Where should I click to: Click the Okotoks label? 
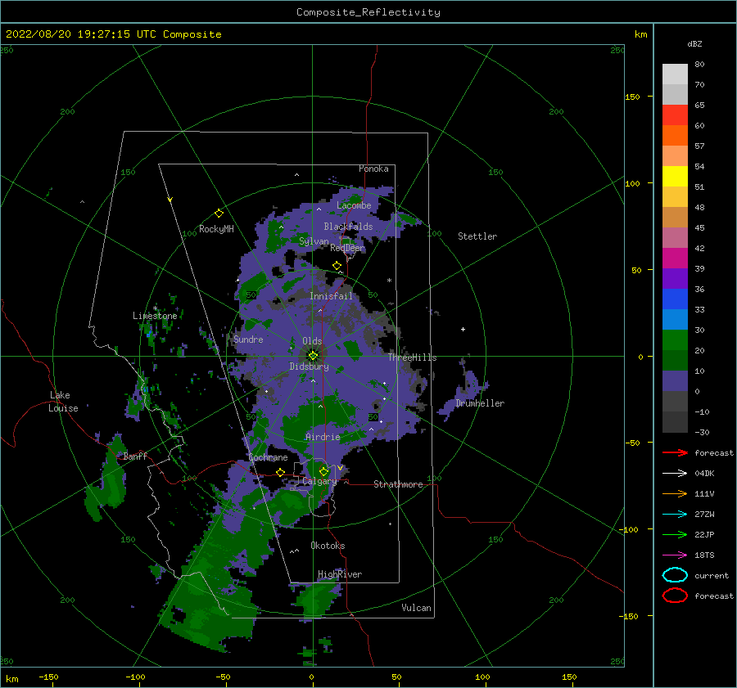click(328, 545)
